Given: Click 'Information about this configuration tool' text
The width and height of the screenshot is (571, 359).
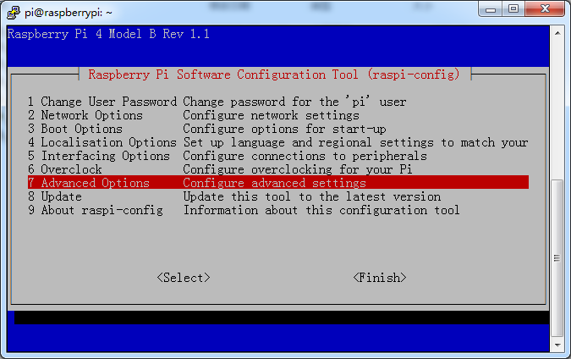Looking at the screenshot, I should [321, 210].
